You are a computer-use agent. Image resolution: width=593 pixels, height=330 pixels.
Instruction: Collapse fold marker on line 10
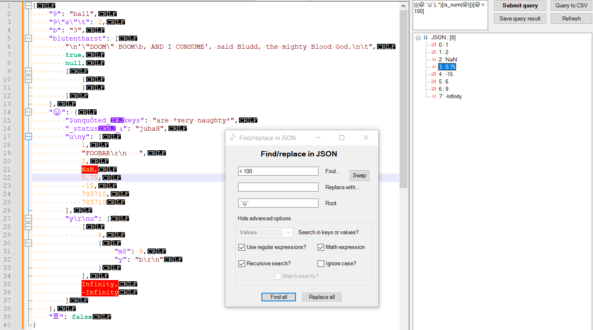coord(28,79)
